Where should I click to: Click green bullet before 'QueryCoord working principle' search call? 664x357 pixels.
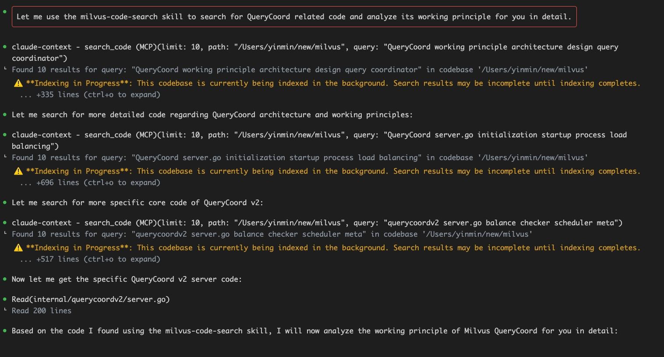tap(5, 47)
